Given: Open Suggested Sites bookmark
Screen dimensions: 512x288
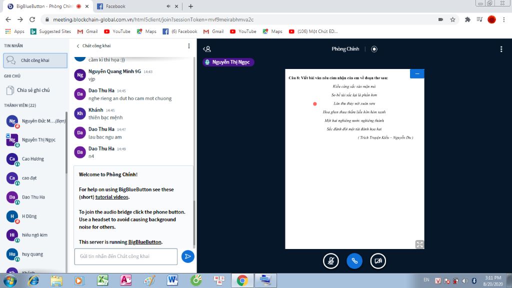Looking at the screenshot, I should tap(50, 31).
